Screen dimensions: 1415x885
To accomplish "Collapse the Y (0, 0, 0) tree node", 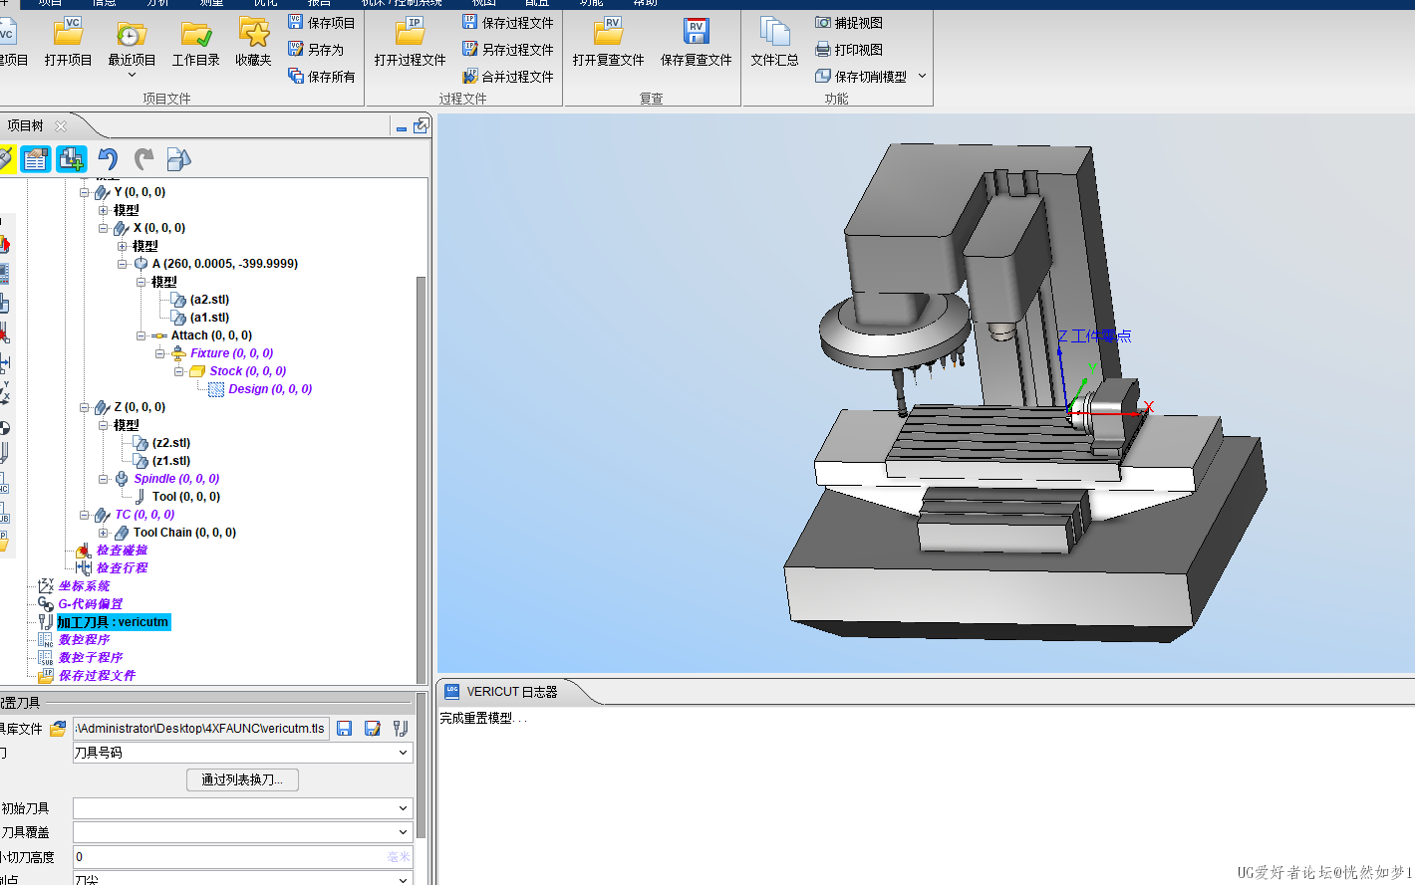I will 85,192.
